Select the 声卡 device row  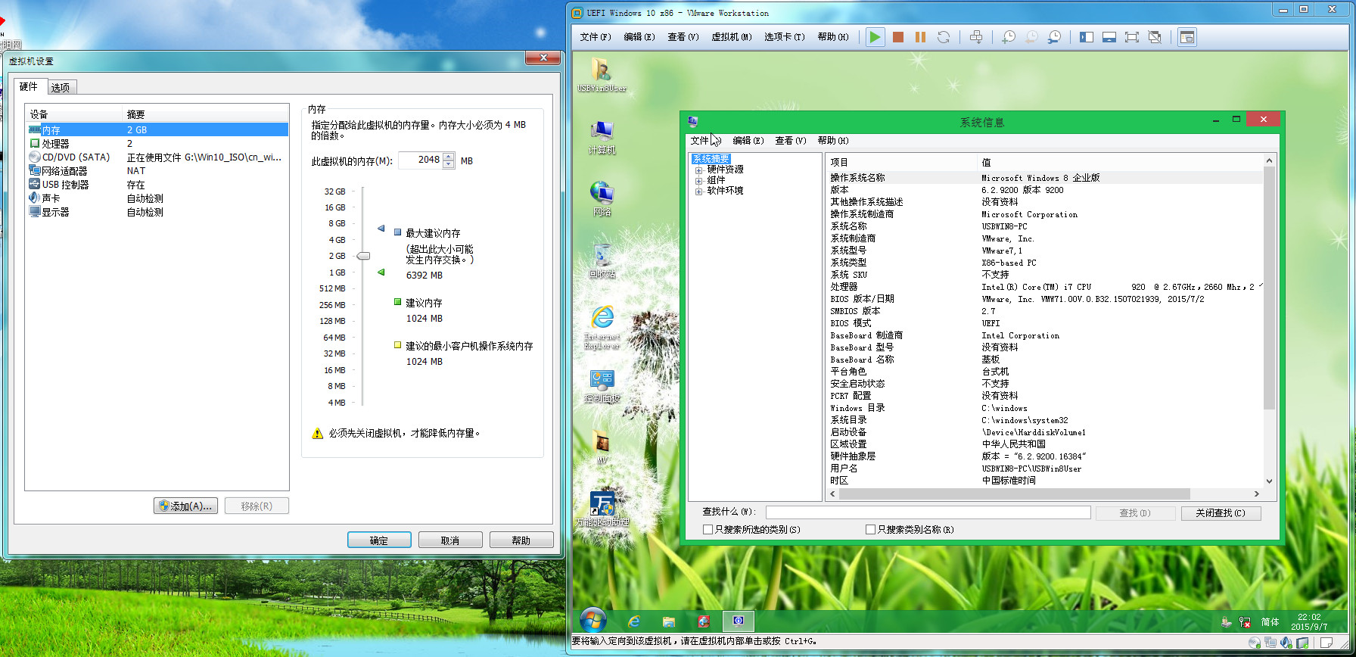(x=157, y=198)
